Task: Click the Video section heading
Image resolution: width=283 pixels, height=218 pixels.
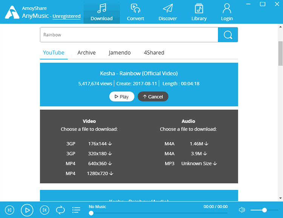Action: point(89,121)
